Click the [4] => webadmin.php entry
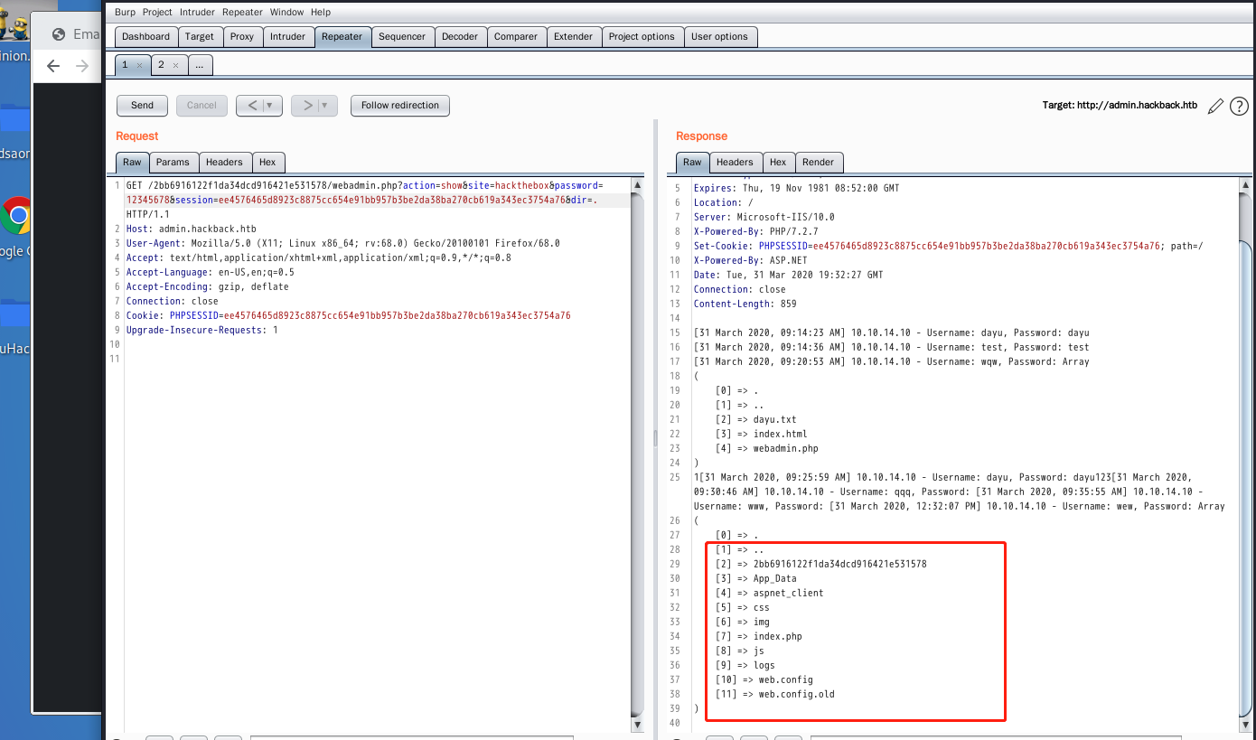The image size is (1256, 740). click(767, 448)
